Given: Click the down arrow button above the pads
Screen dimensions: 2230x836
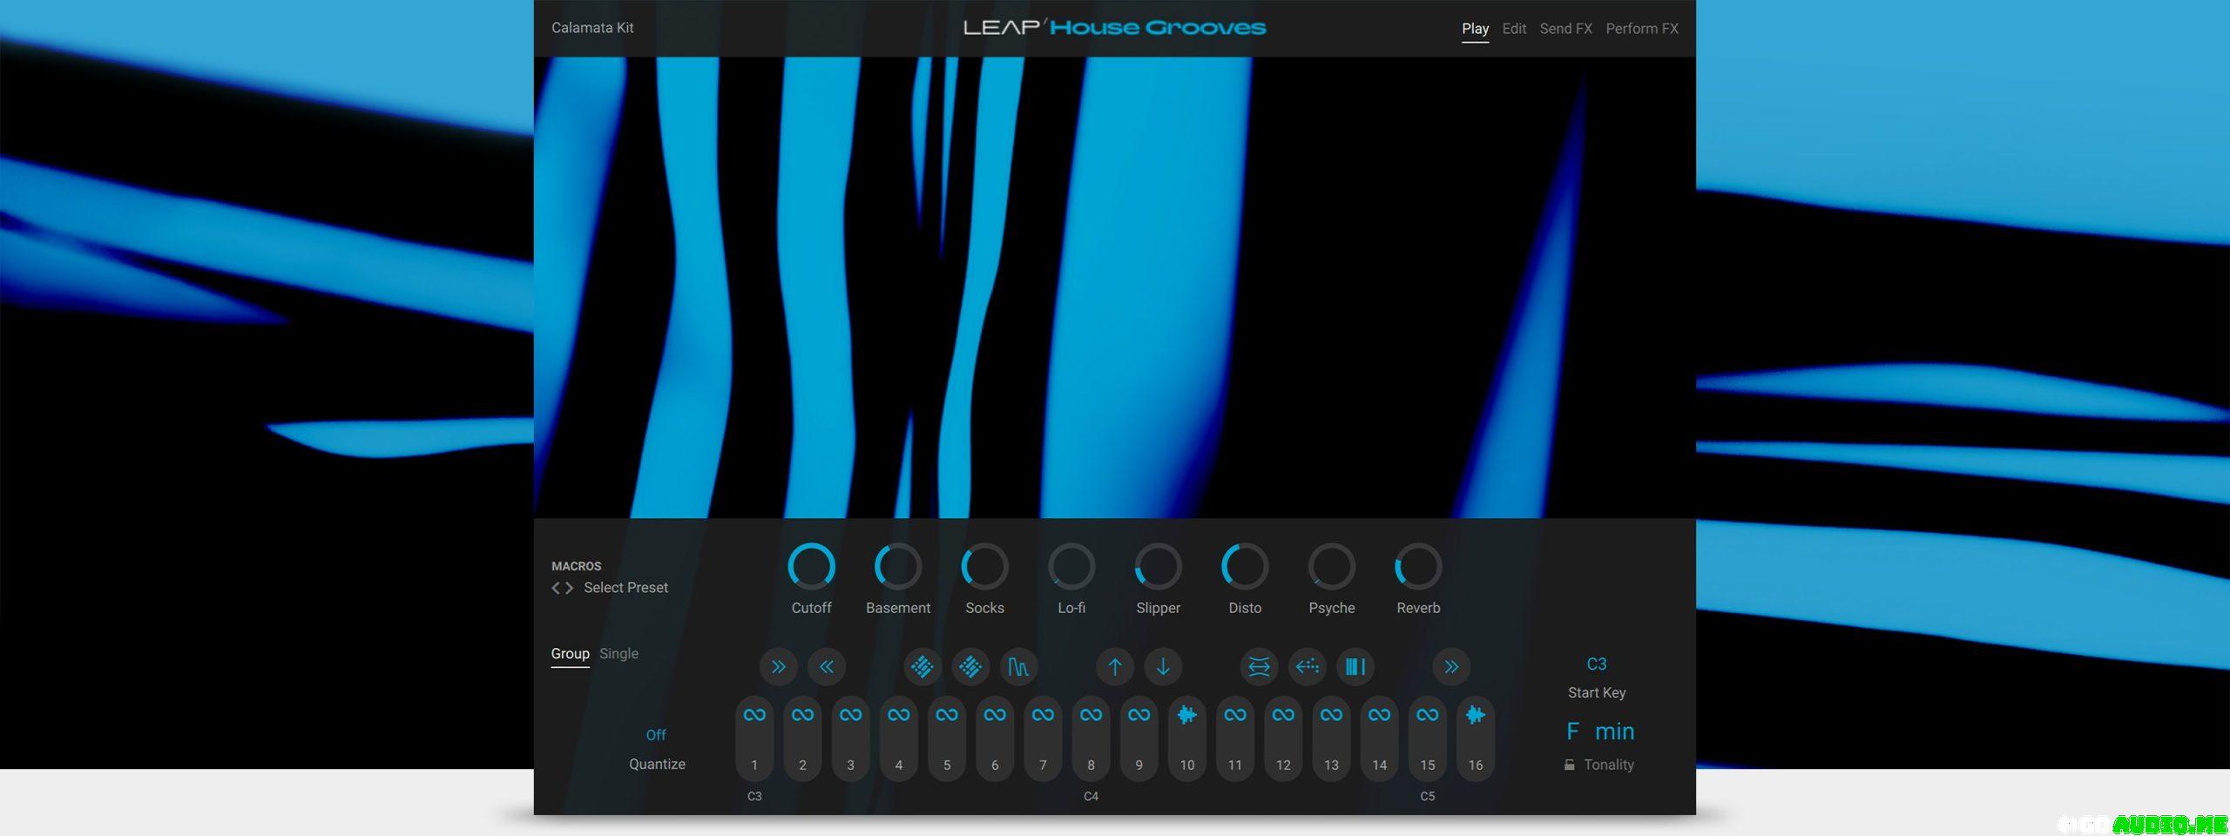Looking at the screenshot, I should point(1163,667).
